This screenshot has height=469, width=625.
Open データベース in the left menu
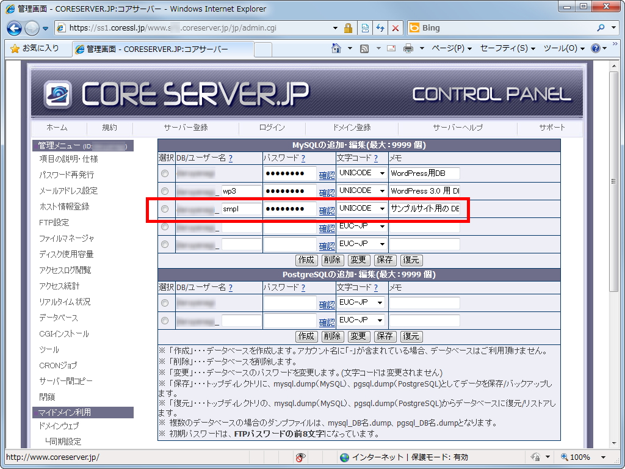click(58, 318)
